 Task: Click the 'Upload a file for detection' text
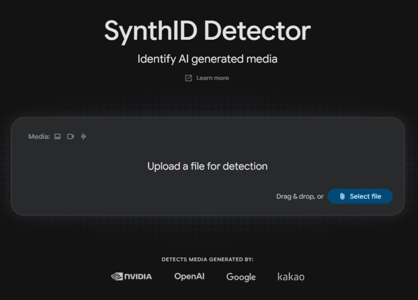tap(207, 166)
